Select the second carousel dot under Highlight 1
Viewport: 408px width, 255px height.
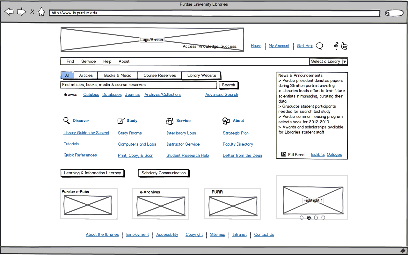(x=309, y=218)
